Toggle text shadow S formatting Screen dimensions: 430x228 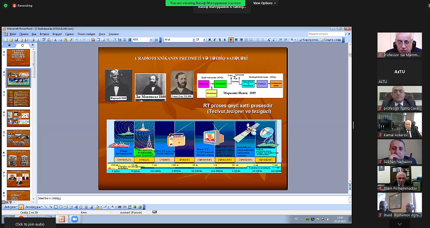(224, 40)
